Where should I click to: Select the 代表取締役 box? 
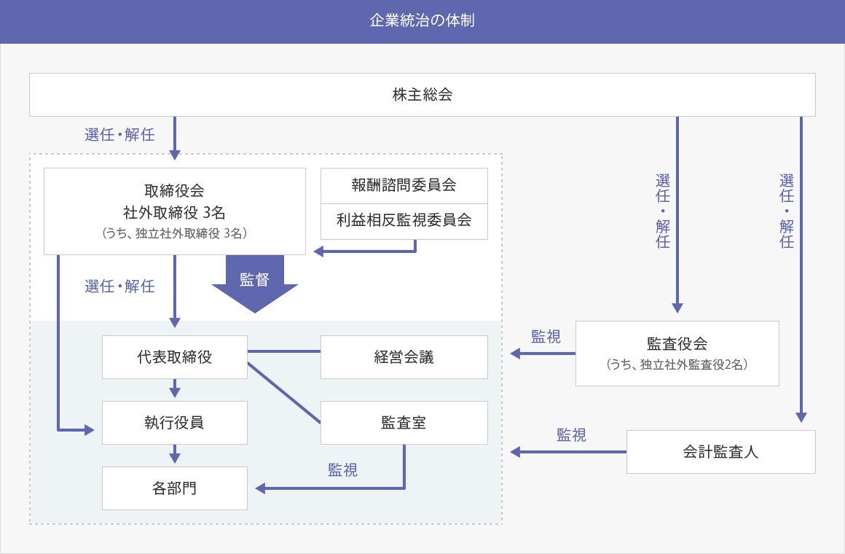[175, 357]
